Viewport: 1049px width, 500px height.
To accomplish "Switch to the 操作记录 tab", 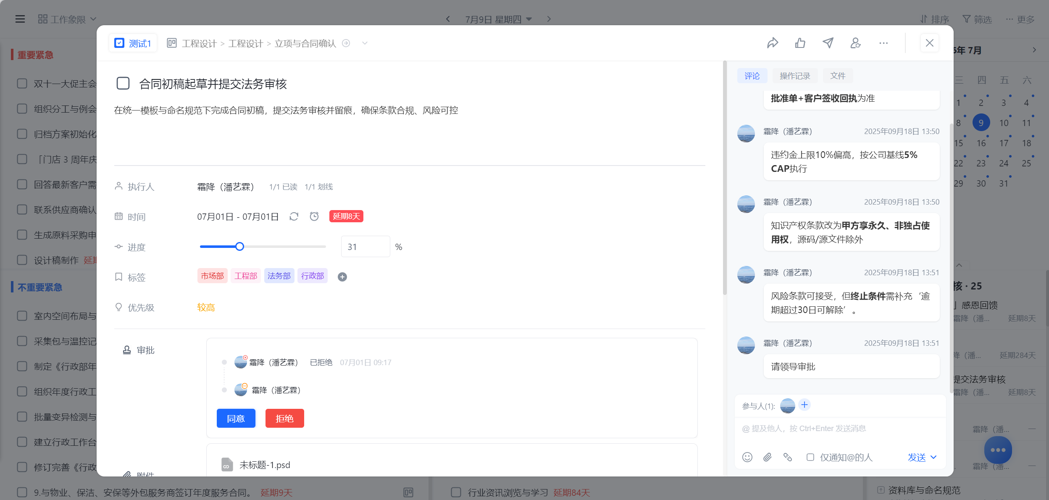I will [795, 76].
